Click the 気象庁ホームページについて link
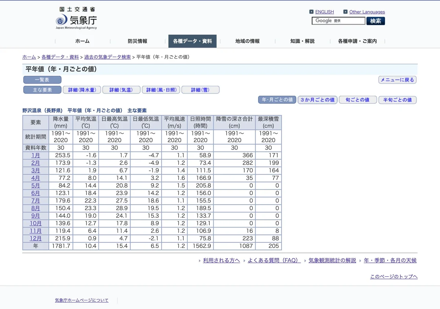Image resolution: width=440 pixels, height=309 pixels. [82, 300]
